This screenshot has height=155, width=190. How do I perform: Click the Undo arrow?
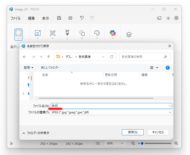pyautogui.click(x=82, y=18)
